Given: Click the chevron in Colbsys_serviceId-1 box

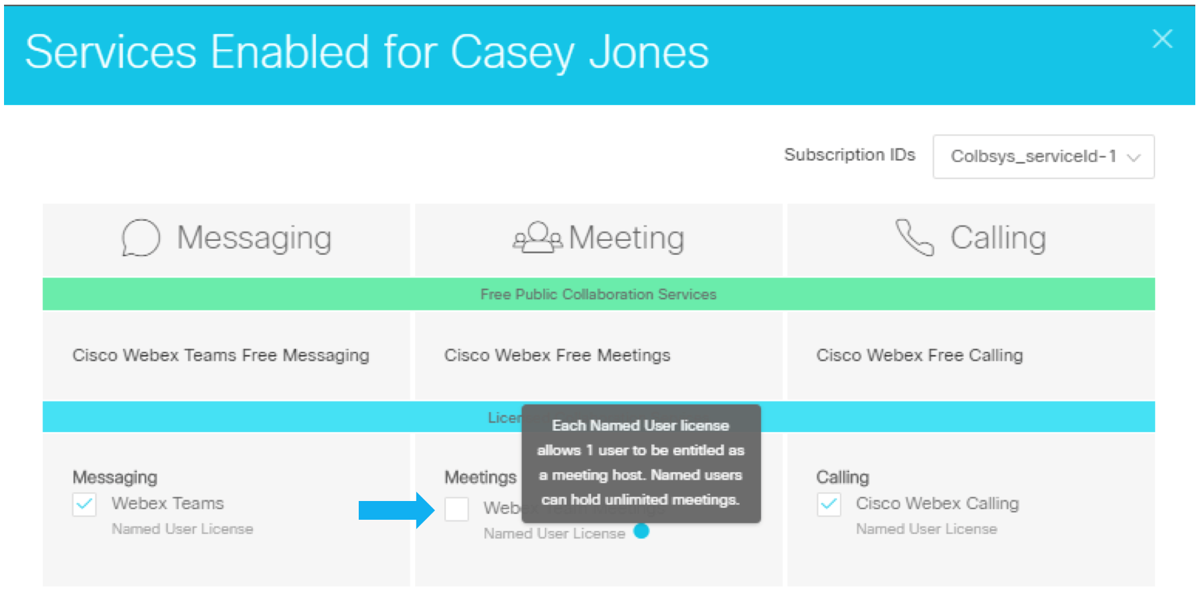Looking at the screenshot, I should pyautogui.click(x=1134, y=158).
